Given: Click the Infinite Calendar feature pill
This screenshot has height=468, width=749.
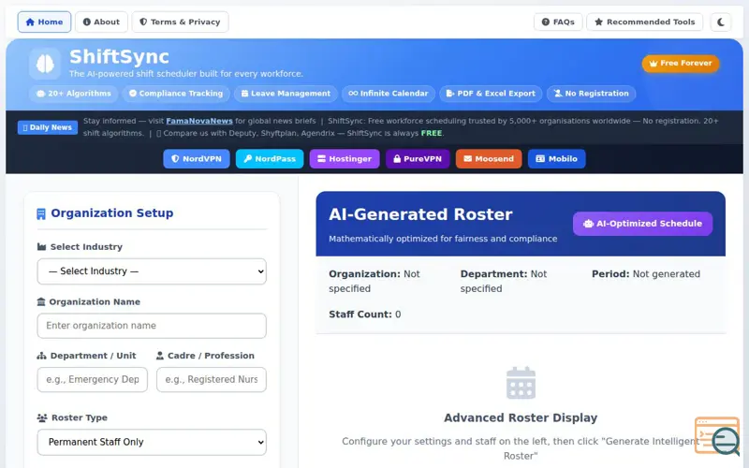Looking at the screenshot, I should (x=389, y=94).
